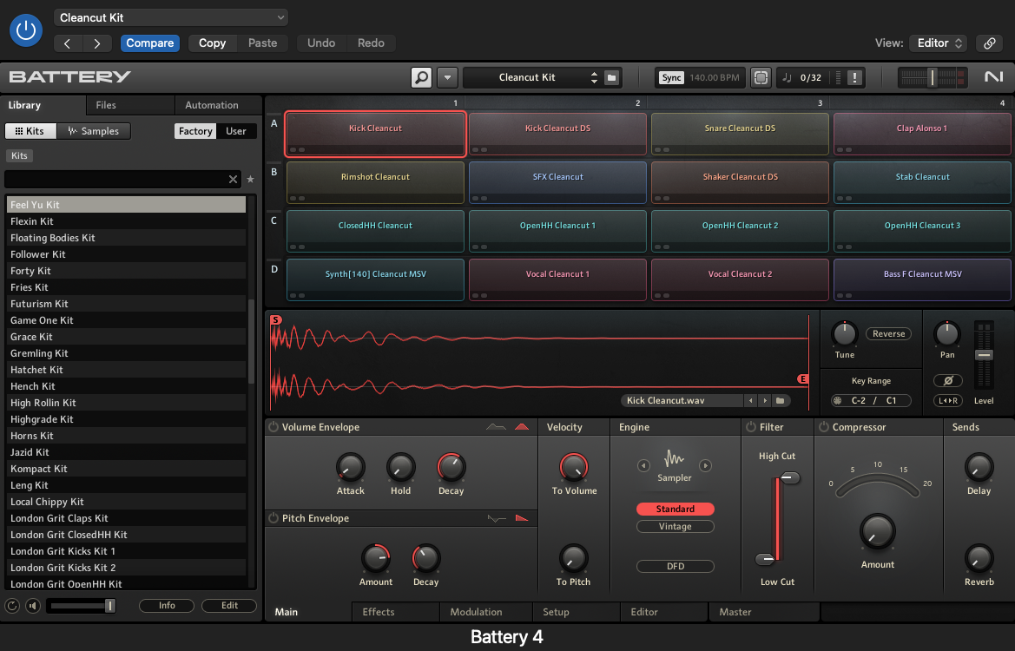The width and height of the screenshot is (1015, 651).
Task: Click the magnifier search icon in header
Action: (x=421, y=77)
